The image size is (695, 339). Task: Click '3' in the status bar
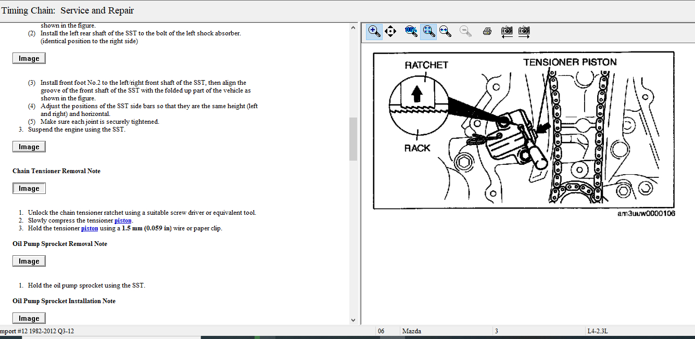497,331
